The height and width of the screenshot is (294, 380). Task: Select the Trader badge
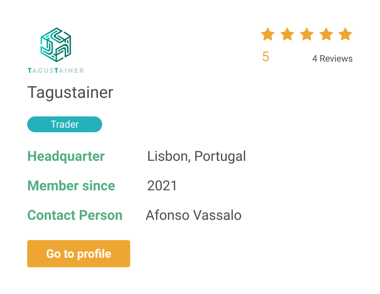click(x=64, y=124)
